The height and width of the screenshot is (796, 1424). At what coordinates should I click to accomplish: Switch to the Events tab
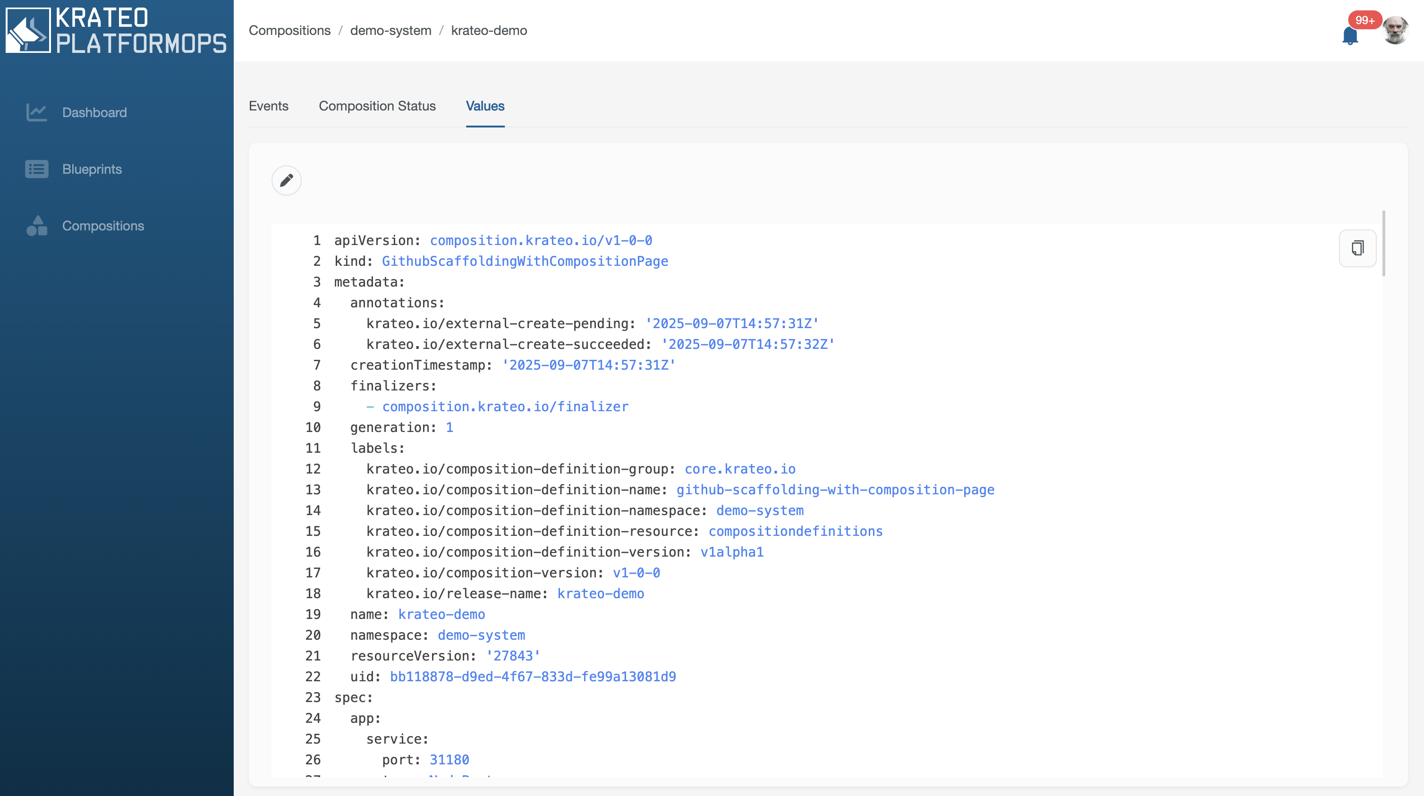point(269,106)
